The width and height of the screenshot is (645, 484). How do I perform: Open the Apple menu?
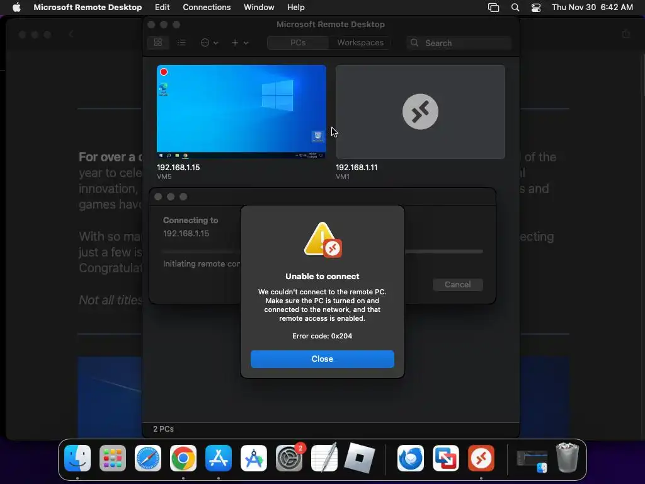(16, 8)
